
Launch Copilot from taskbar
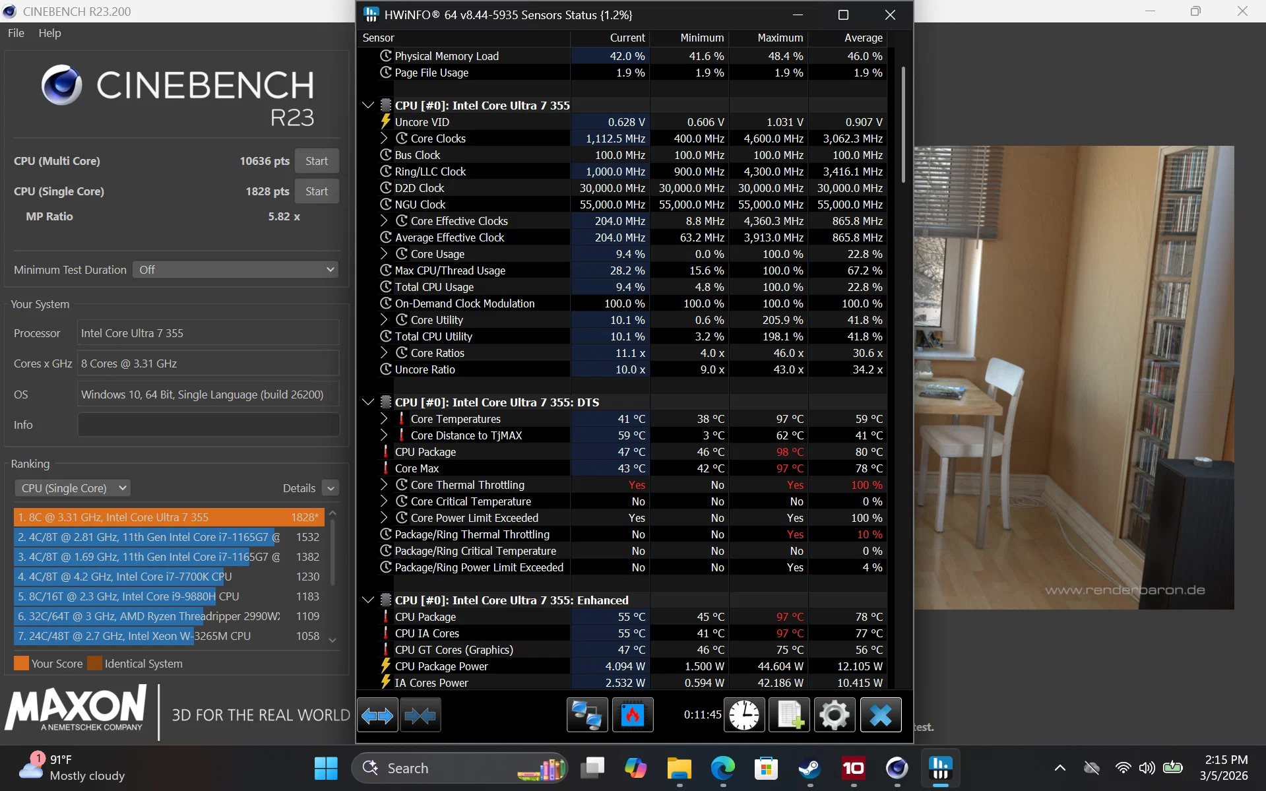636,768
